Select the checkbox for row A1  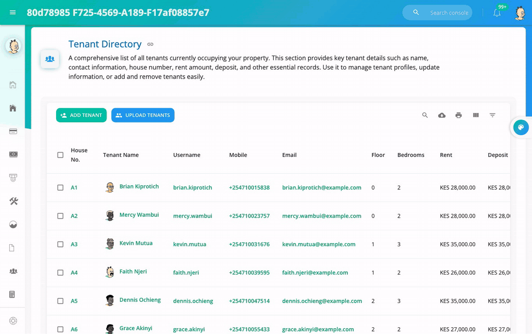pos(60,188)
